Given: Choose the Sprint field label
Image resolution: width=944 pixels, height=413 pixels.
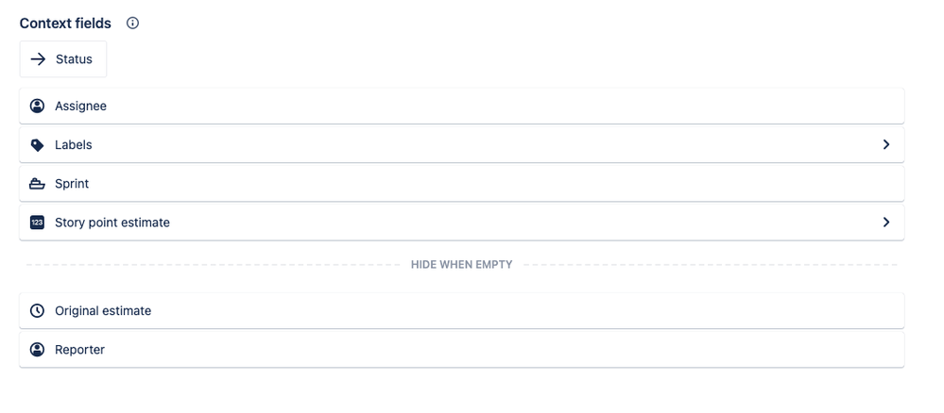Looking at the screenshot, I should pyautogui.click(x=72, y=184).
